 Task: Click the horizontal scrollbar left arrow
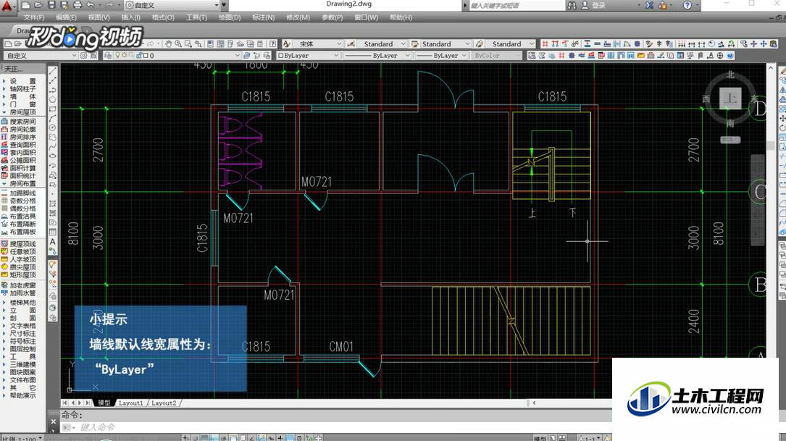534,403
